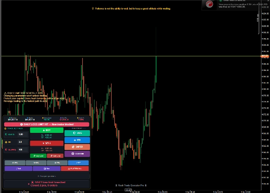The width and height of the screenshot is (270, 193).
Task: Edit the RR ratio input field
Action: pos(23,142)
